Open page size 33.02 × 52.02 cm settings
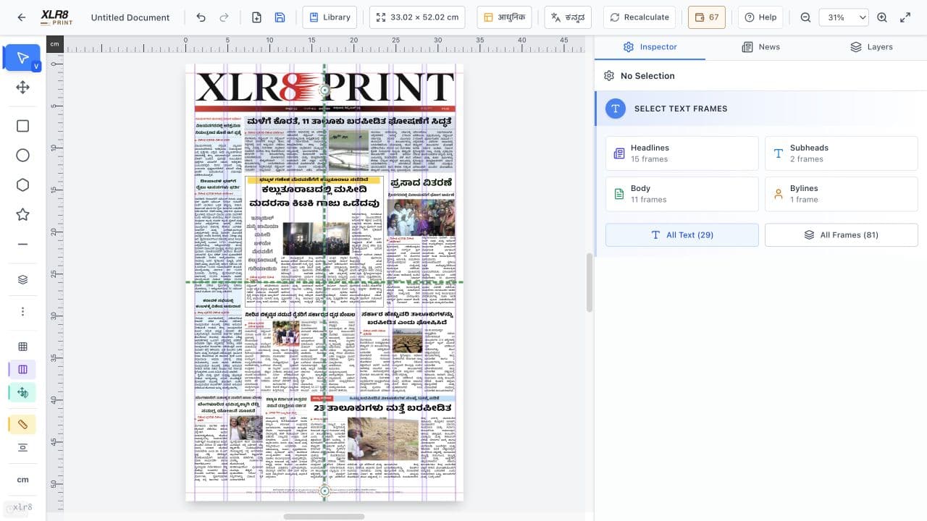This screenshot has width=927, height=521. coord(417,17)
